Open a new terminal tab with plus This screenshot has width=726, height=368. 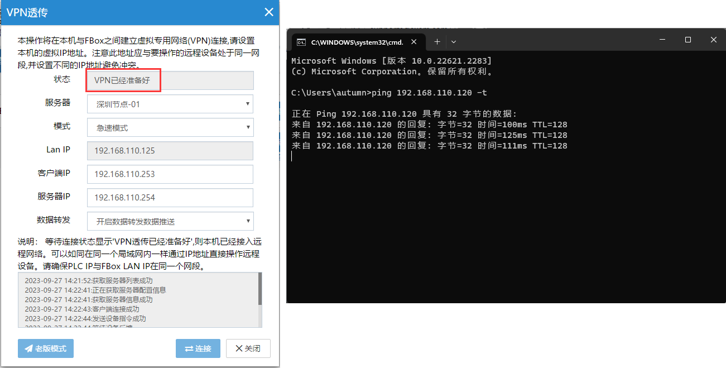tap(437, 41)
